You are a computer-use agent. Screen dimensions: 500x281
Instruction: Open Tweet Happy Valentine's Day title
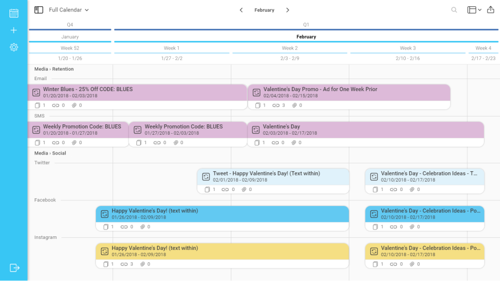267,173
